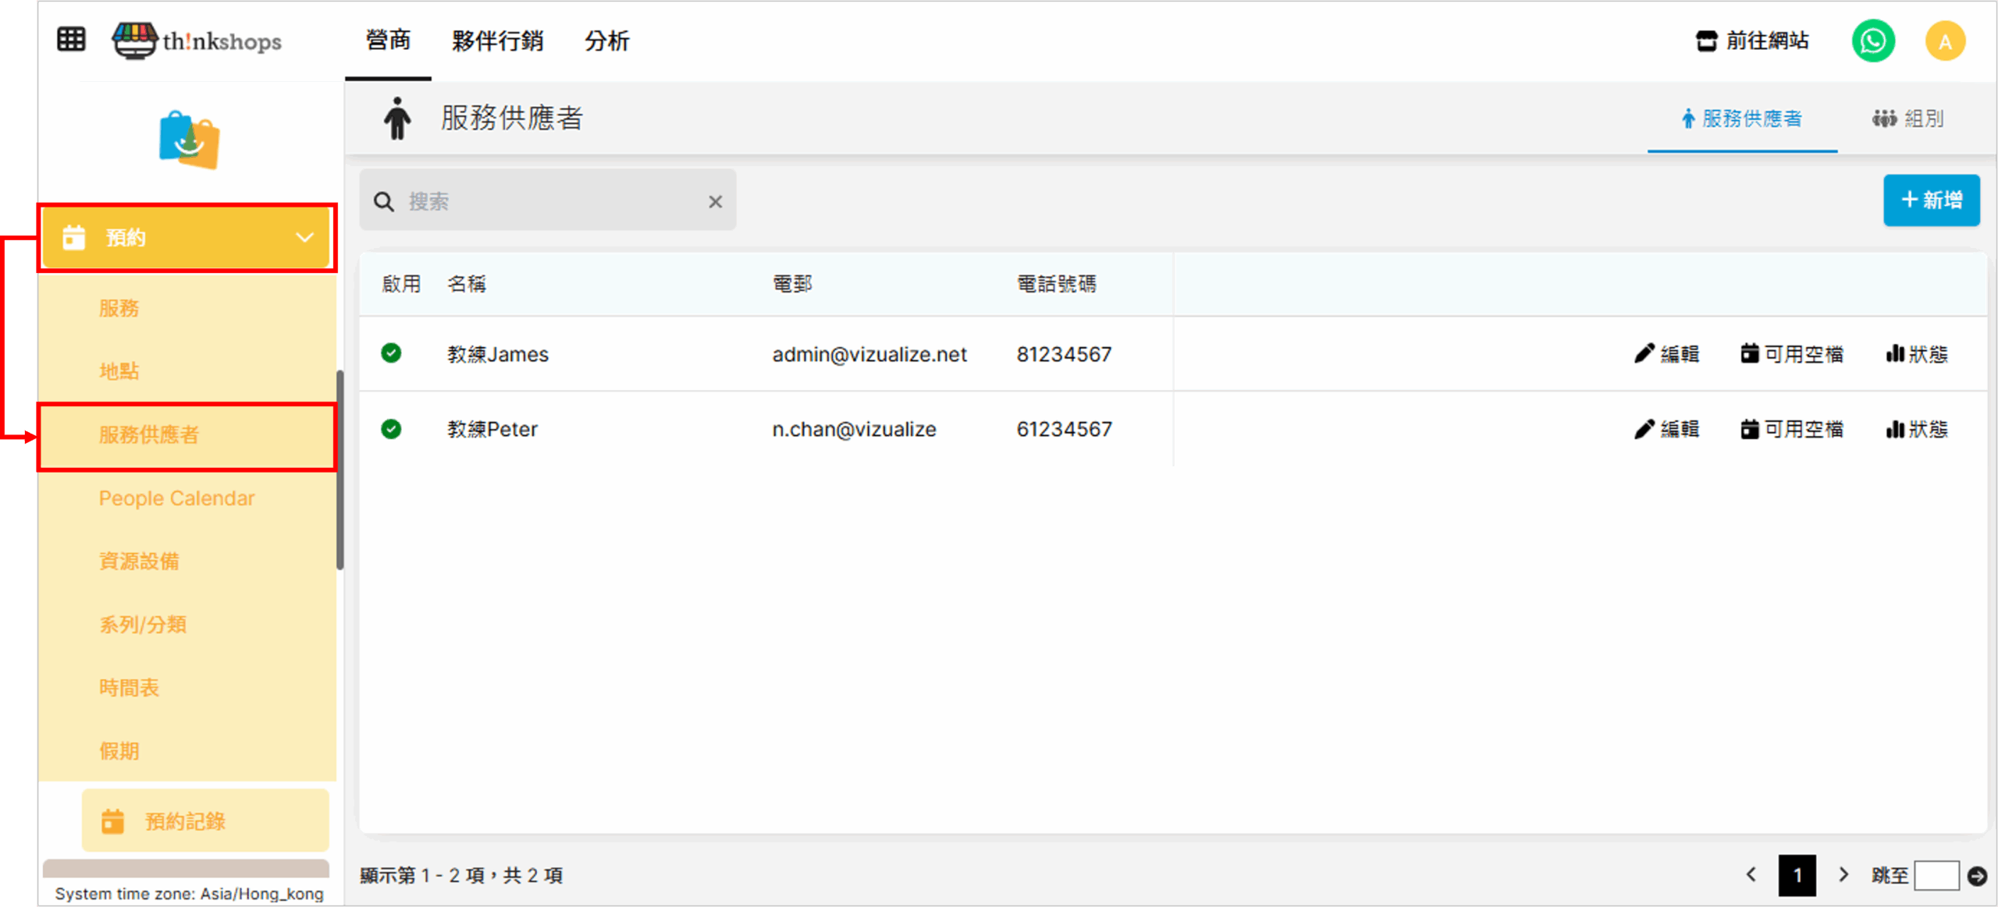Focus the 搜索 search field
The height and width of the screenshot is (907, 1998).
(x=546, y=202)
